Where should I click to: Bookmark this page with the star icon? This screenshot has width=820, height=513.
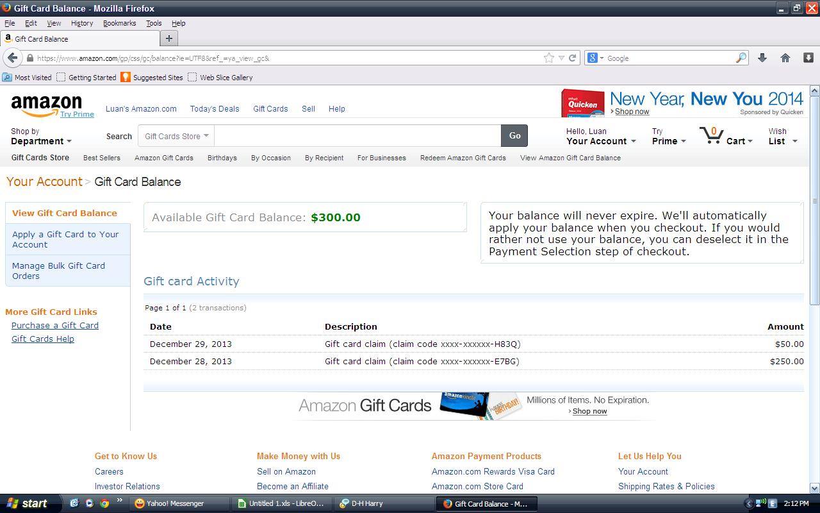point(549,58)
